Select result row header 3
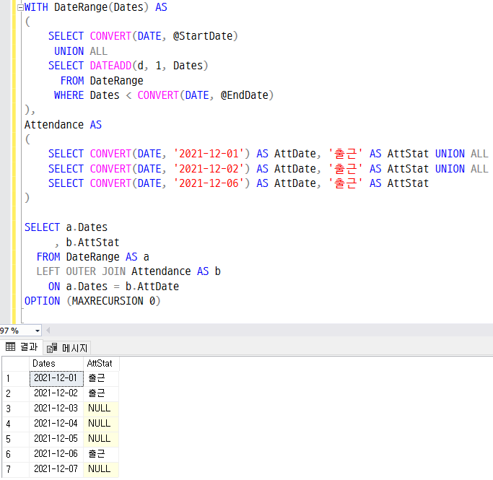Viewport: 493px width, 480px height. tap(16, 409)
